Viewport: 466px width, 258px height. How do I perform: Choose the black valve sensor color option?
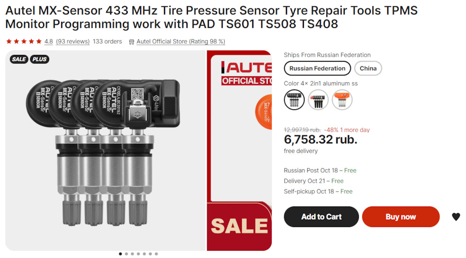point(318,100)
